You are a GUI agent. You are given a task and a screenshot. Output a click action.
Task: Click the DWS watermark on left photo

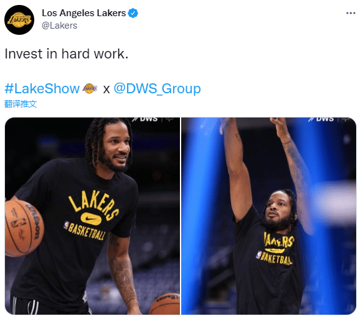coord(146,119)
